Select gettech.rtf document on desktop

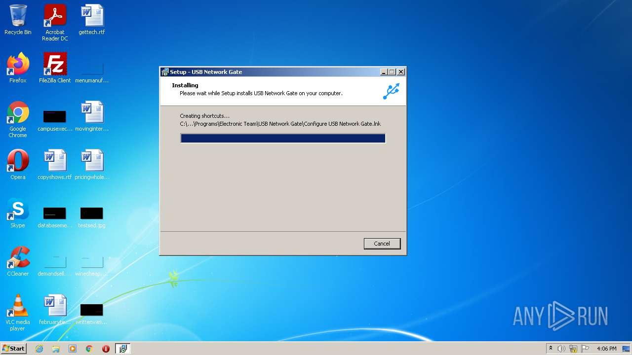pyautogui.click(x=92, y=20)
